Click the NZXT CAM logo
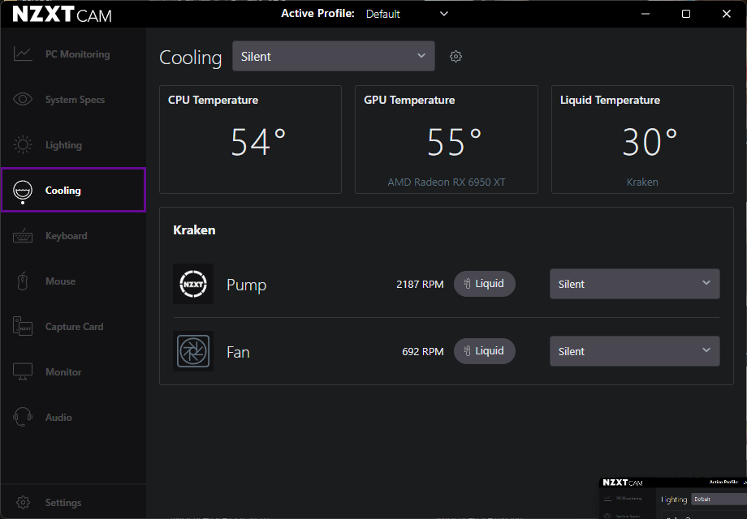The width and height of the screenshot is (747, 519). tap(62, 15)
